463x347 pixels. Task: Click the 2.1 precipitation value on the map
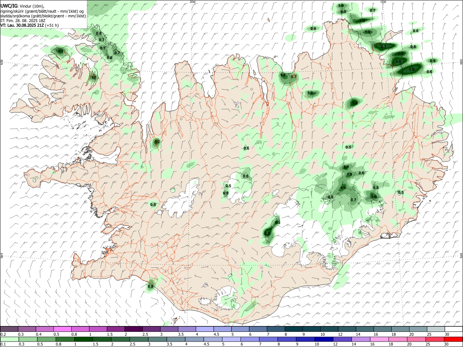384,47
